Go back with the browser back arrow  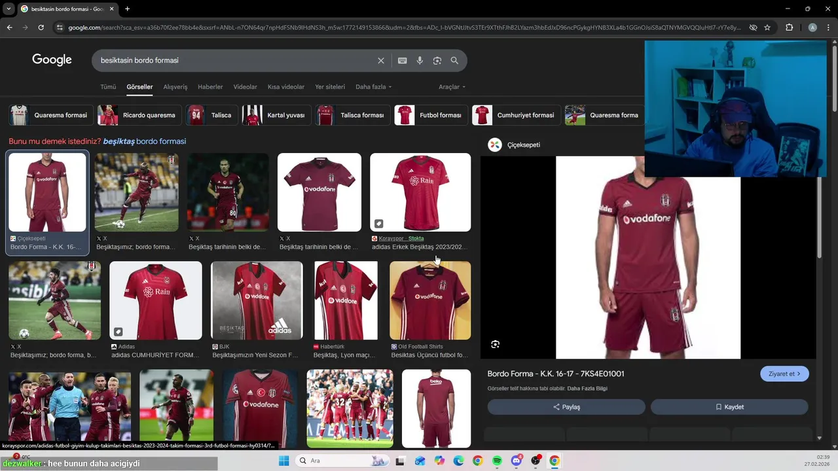pos(9,27)
